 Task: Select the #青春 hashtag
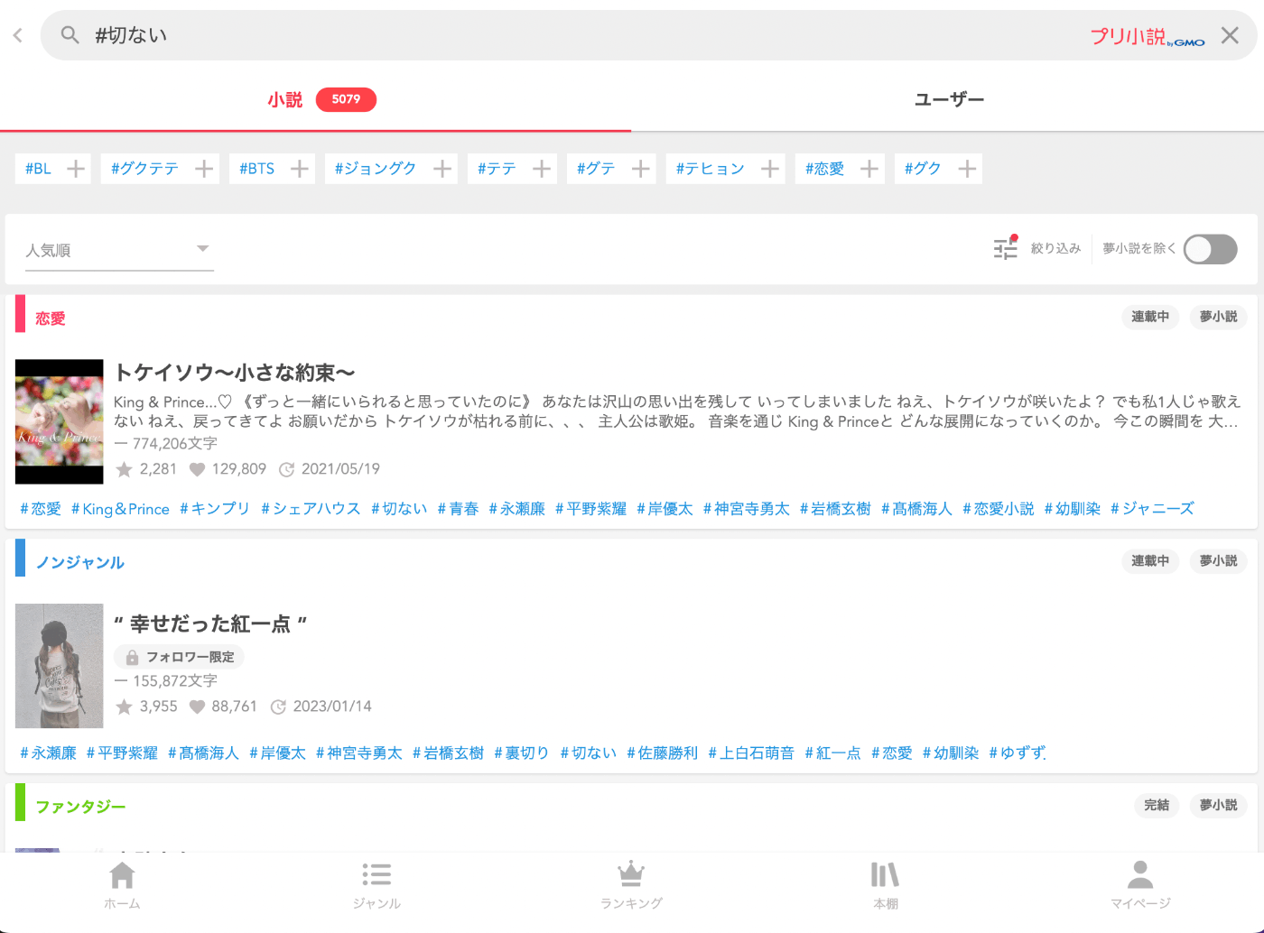[x=458, y=509]
